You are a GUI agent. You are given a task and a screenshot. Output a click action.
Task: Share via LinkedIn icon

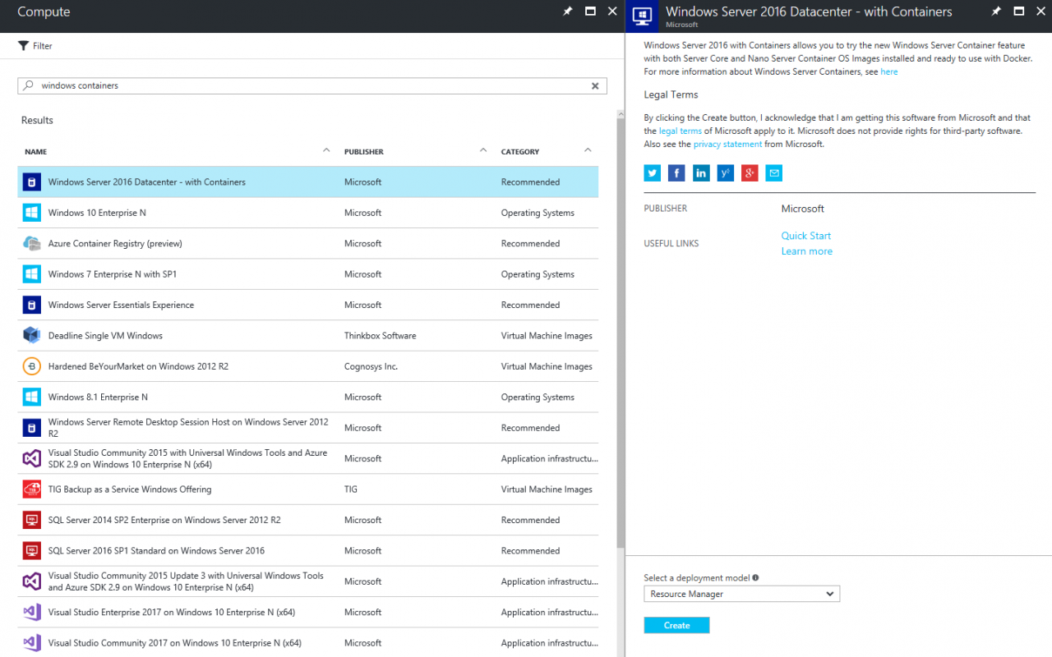coord(701,172)
